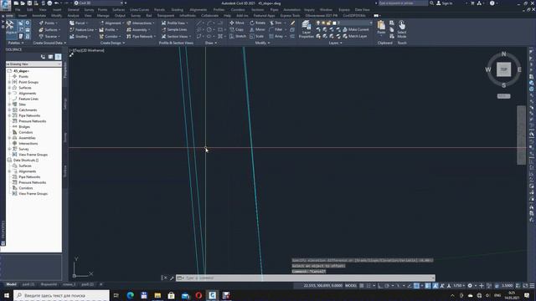Click the Corridor button in ribbon

(109, 36)
